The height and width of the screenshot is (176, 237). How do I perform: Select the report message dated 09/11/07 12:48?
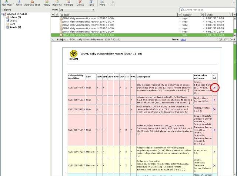[142, 31]
